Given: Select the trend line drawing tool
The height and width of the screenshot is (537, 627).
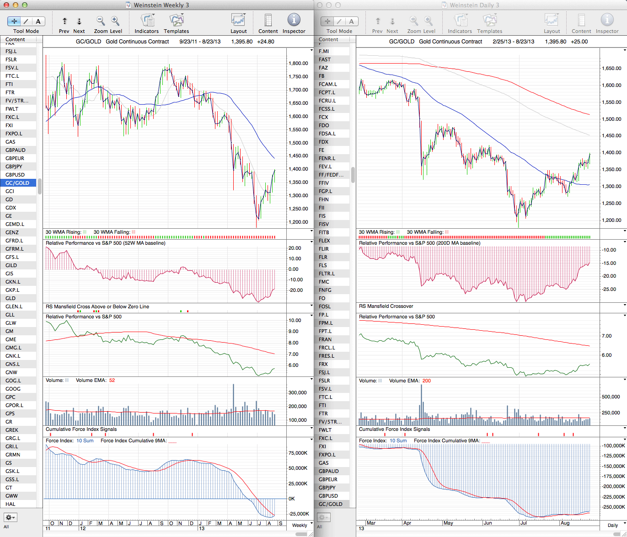Looking at the screenshot, I should pos(26,21).
